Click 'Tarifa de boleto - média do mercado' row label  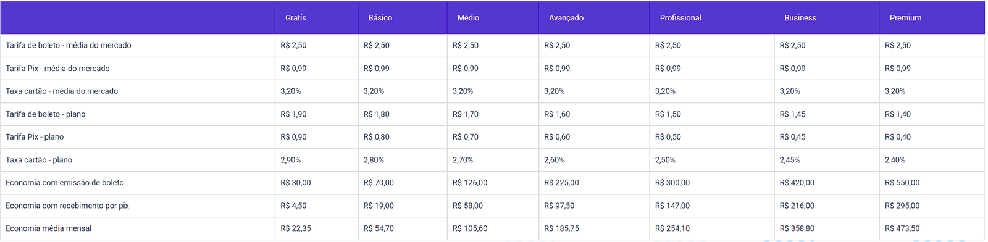pos(69,45)
